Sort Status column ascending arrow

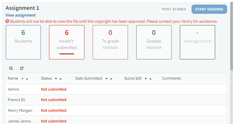tap(61, 79)
